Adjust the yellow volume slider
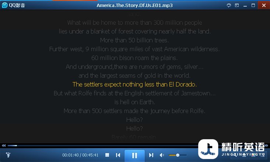Image resolution: width=270 pixels, height=162 pixels. (178, 155)
